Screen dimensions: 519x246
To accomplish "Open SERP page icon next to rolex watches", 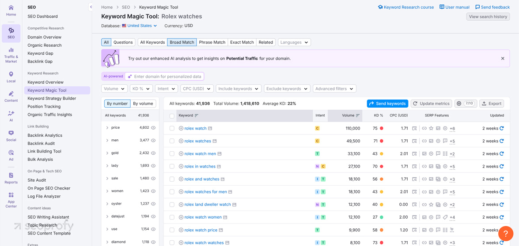I will 215,141.
